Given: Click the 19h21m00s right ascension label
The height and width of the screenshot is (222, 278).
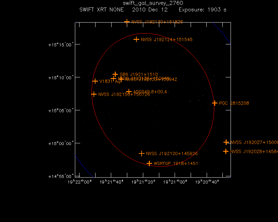Looking at the screenshot, I should point(175,182).
